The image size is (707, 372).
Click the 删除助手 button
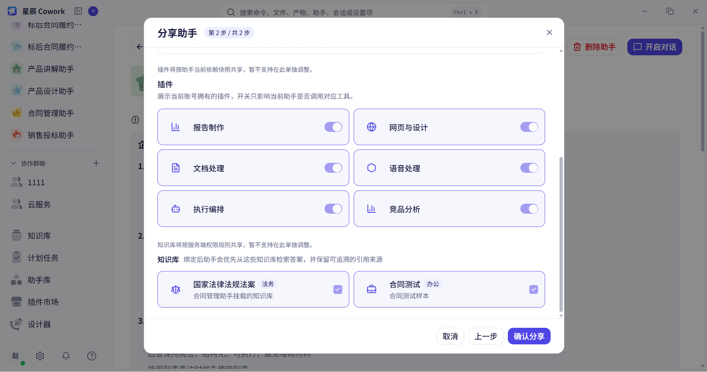pos(595,47)
